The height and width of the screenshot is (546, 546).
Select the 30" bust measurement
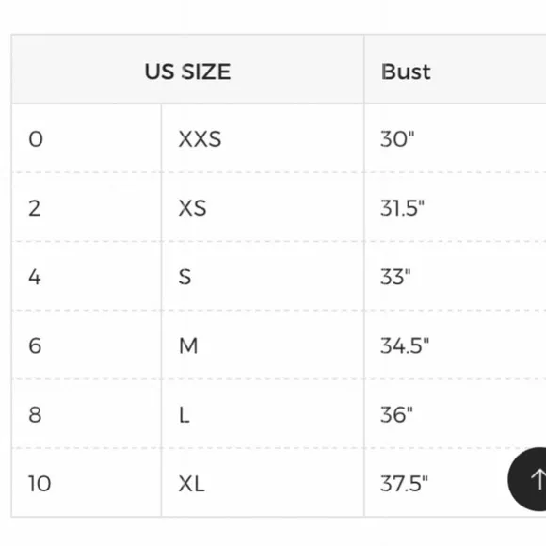pyautogui.click(x=397, y=139)
